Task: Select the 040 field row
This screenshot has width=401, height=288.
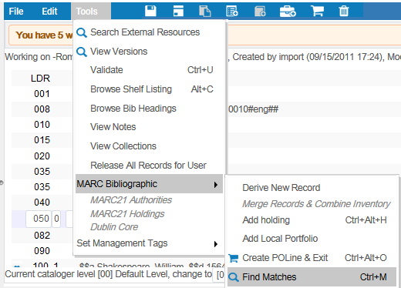Action: pyautogui.click(x=42, y=203)
